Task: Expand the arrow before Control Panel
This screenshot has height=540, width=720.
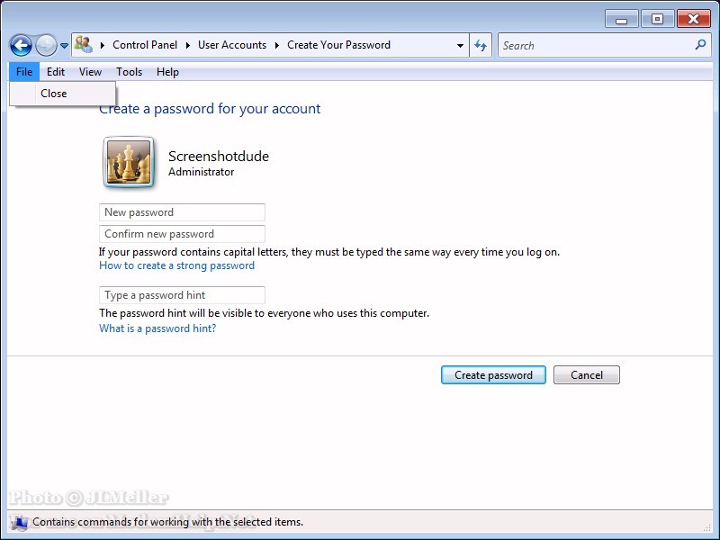Action: (103, 45)
